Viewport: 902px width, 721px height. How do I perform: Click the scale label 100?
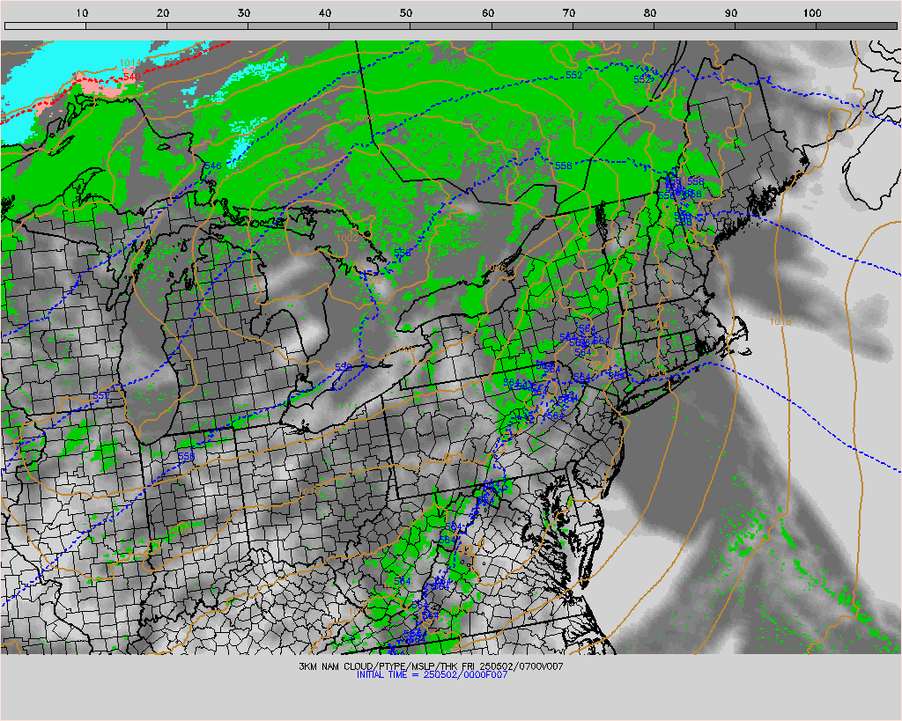tap(812, 12)
